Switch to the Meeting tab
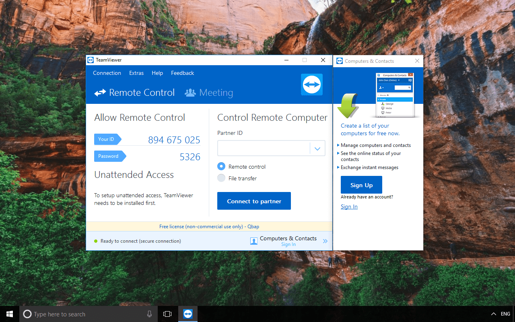Screen dimensions: 515x322 click(x=209, y=93)
